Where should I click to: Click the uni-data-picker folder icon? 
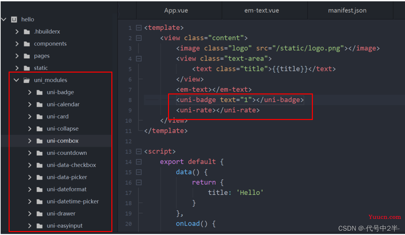(40, 177)
